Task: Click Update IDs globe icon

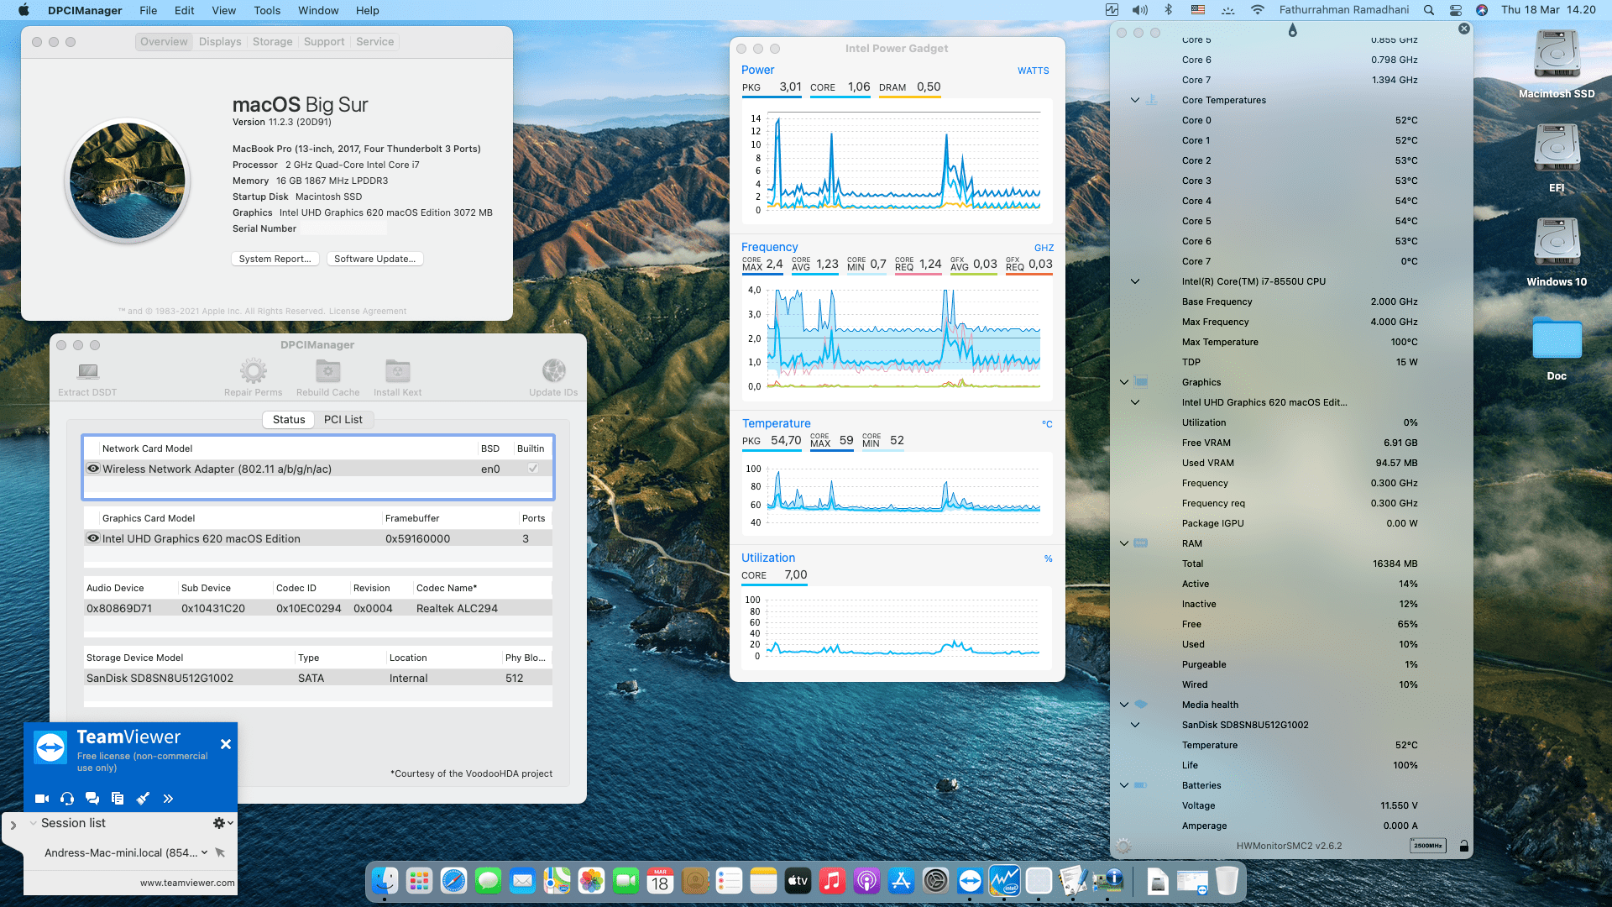Action: pos(553,370)
